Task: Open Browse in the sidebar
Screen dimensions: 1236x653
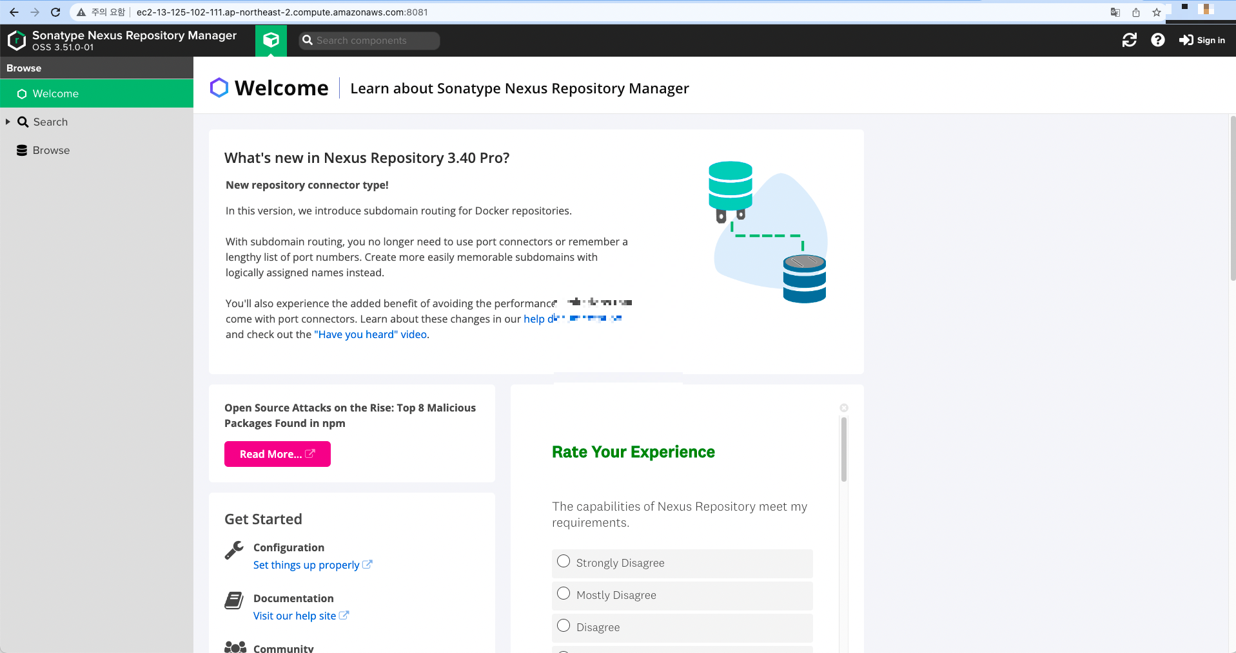Action: (51, 150)
